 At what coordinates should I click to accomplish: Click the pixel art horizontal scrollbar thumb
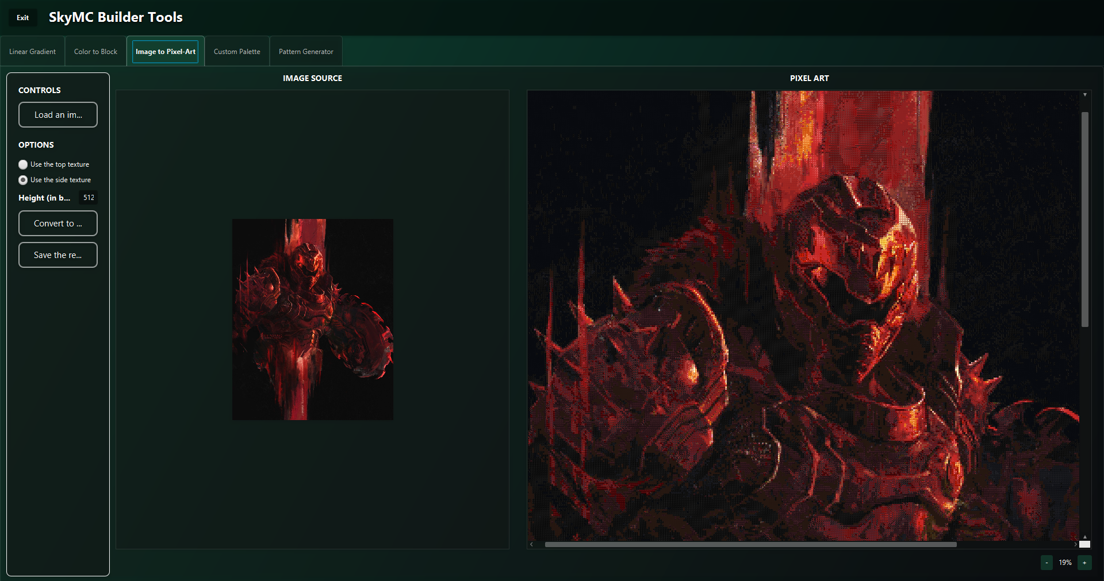coord(750,544)
